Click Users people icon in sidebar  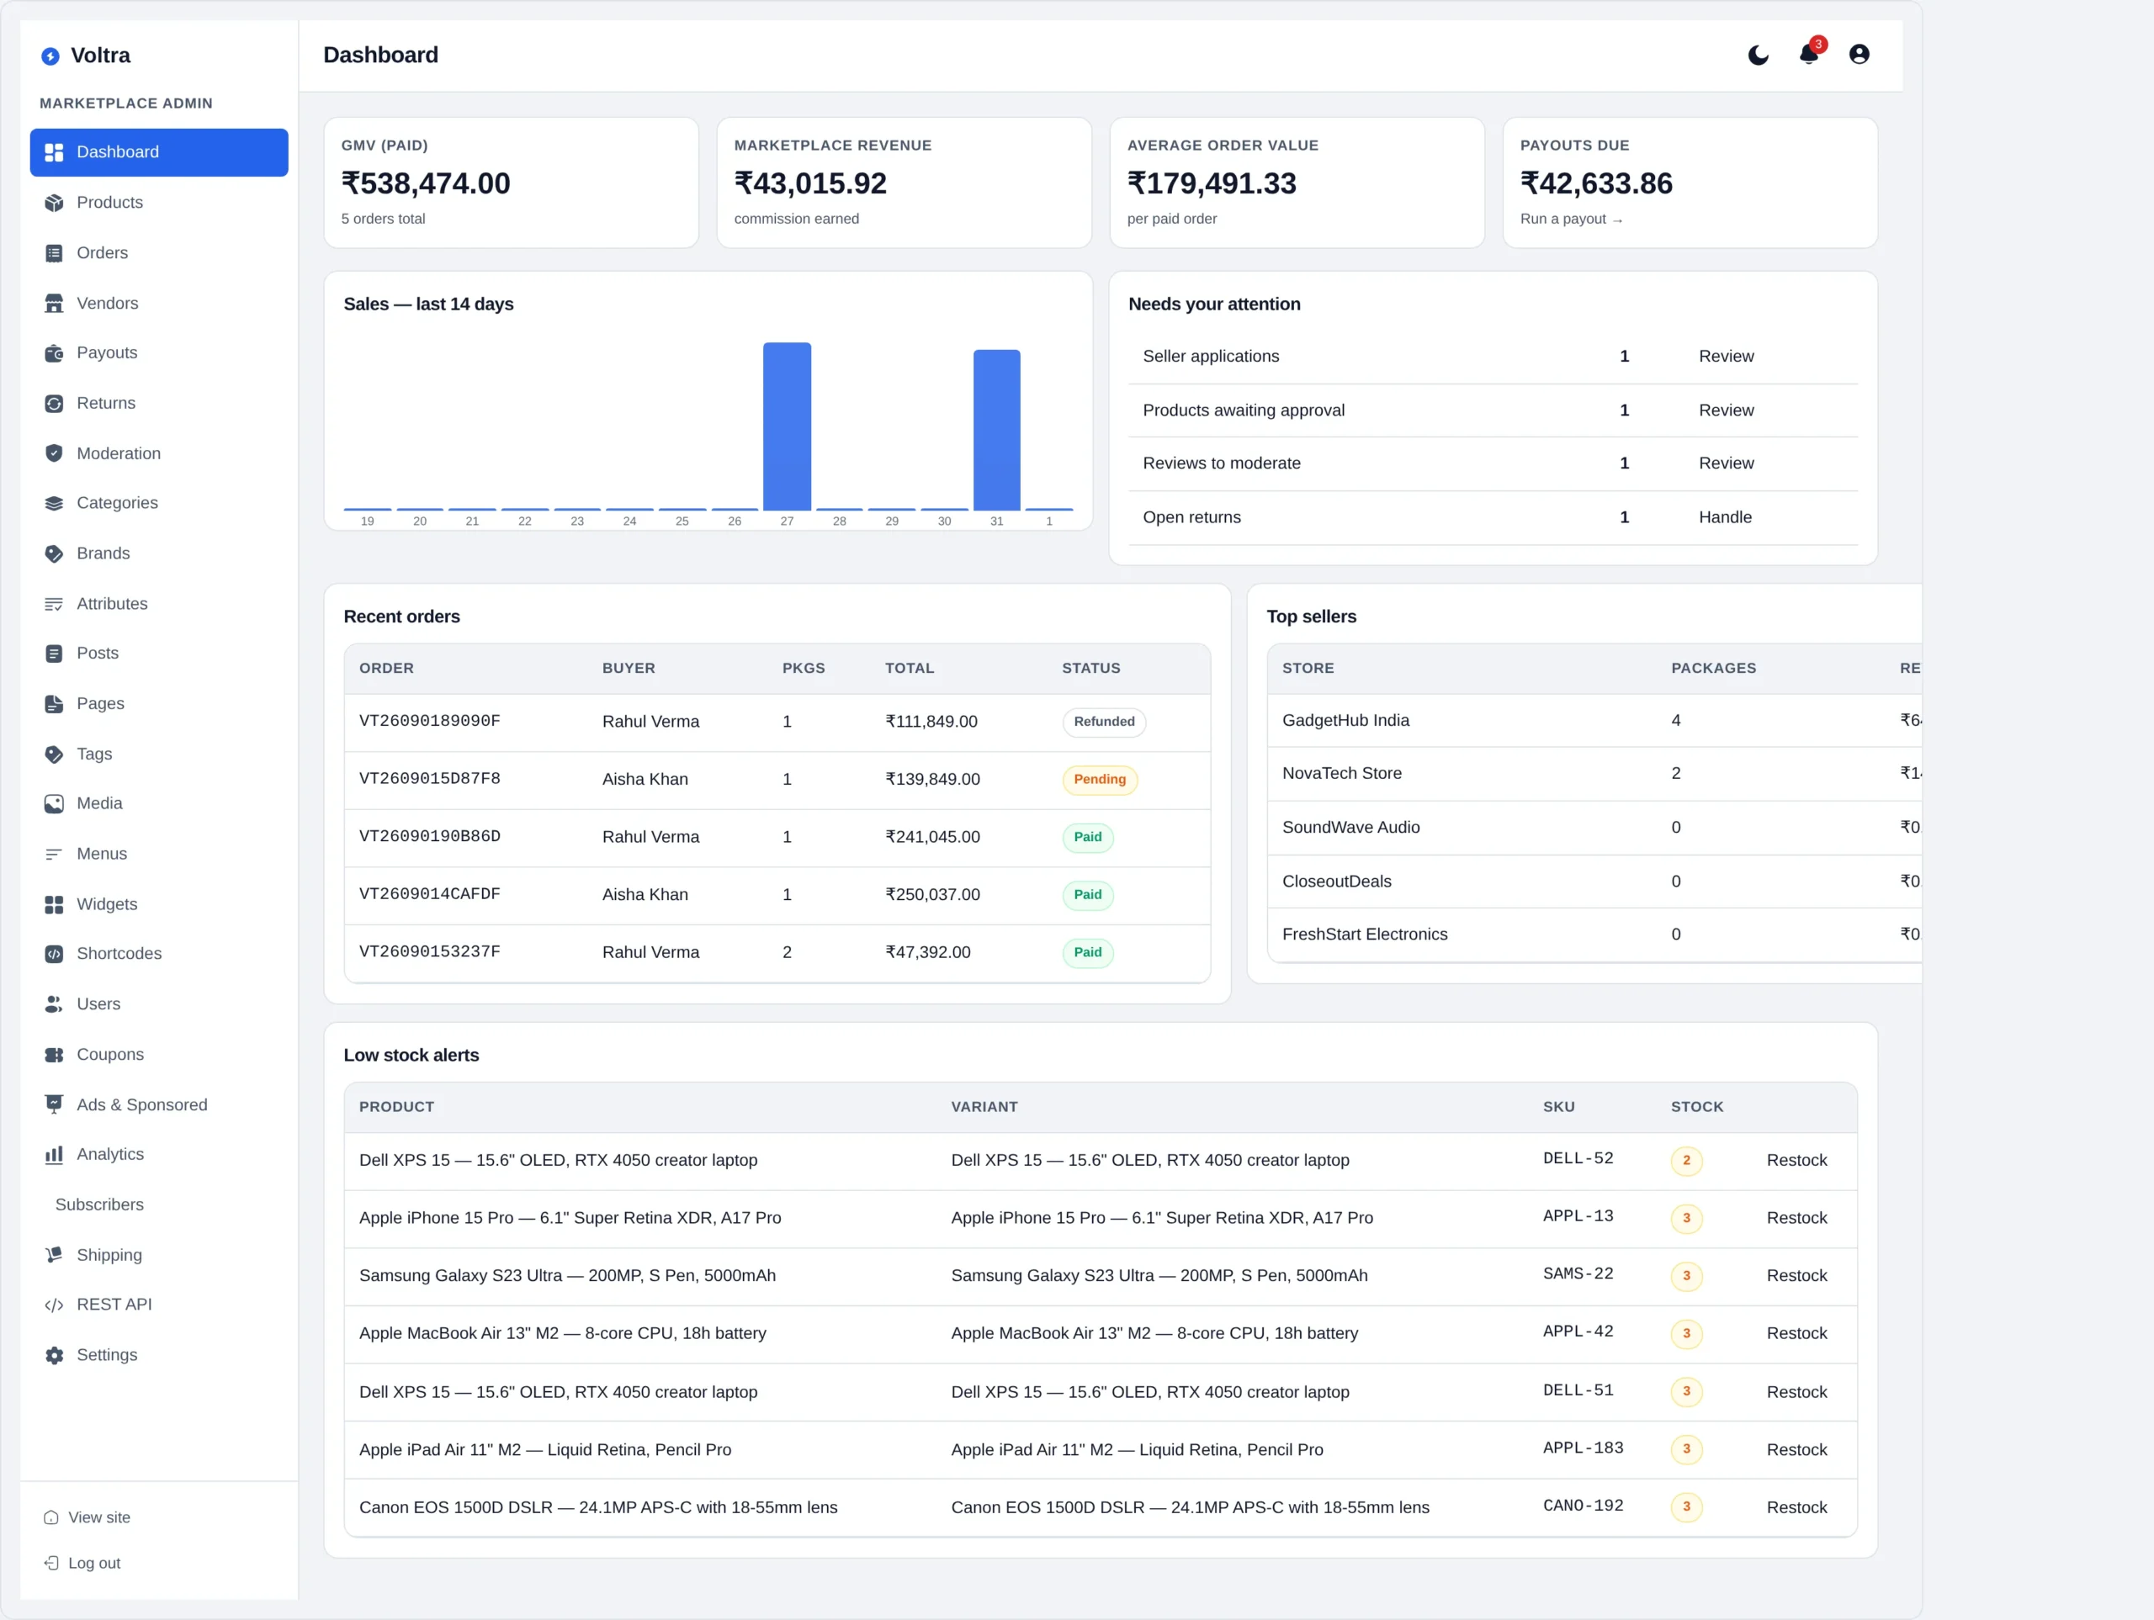click(55, 1004)
